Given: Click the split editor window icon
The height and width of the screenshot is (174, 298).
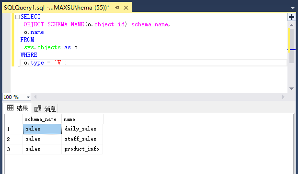Looking at the screenshot, I should [291, 17].
